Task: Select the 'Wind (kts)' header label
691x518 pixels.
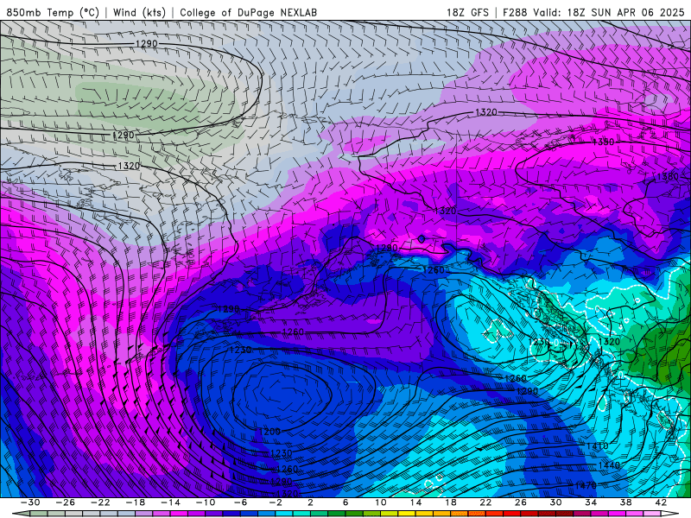Action: click(x=139, y=12)
